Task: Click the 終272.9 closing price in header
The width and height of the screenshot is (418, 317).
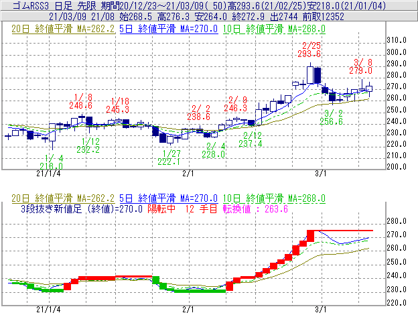Action: coord(248,17)
